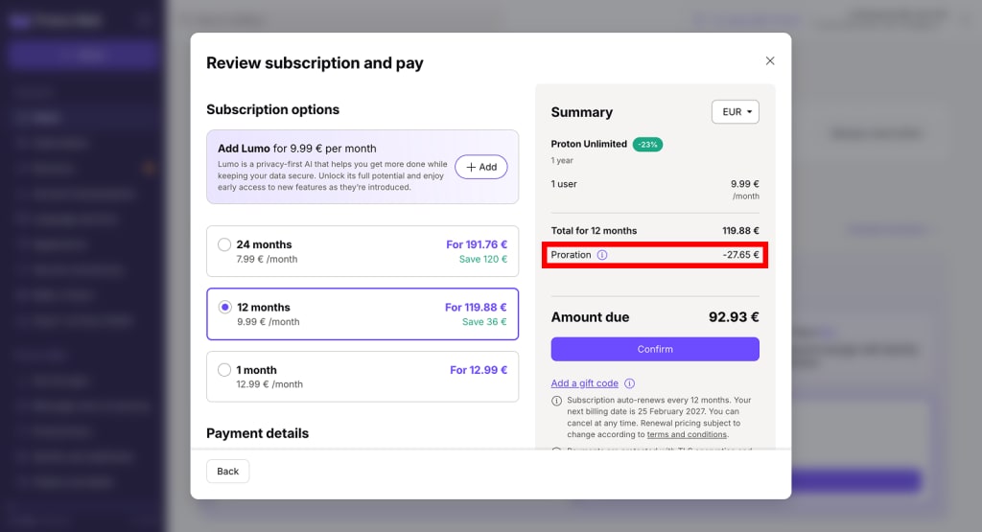982x532 pixels.
Task: Click the auto-renew notice info icon
Action: tap(556, 402)
